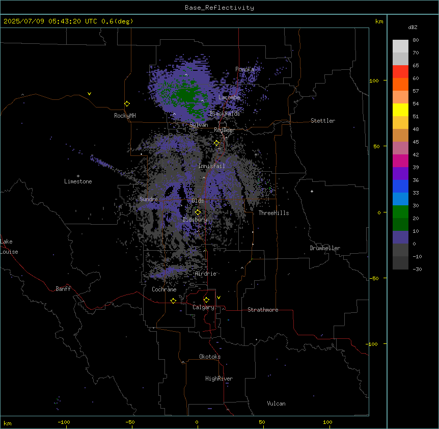Click the Vulcan city label
The image size is (439, 429).
coord(277,404)
